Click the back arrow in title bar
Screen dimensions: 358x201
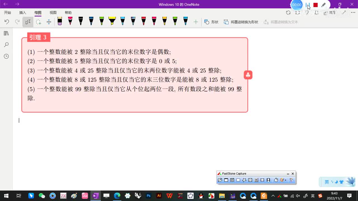6,4
